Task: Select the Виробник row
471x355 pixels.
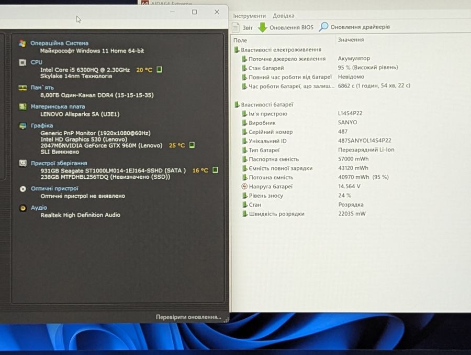Action: pos(299,123)
